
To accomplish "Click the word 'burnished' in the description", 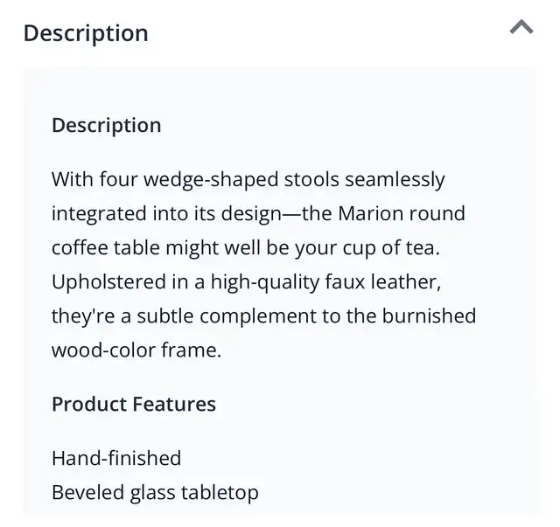I will 429,316.
